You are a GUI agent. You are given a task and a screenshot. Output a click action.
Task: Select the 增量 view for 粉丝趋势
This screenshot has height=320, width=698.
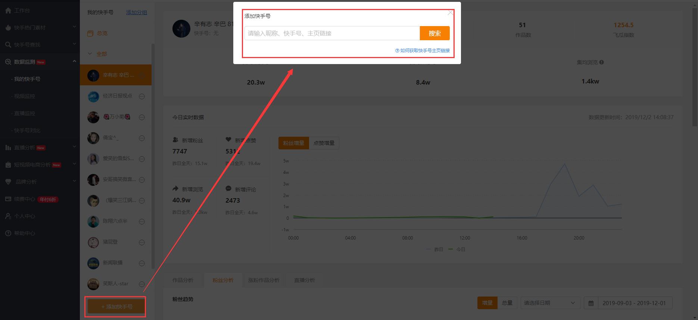(487, 303)
